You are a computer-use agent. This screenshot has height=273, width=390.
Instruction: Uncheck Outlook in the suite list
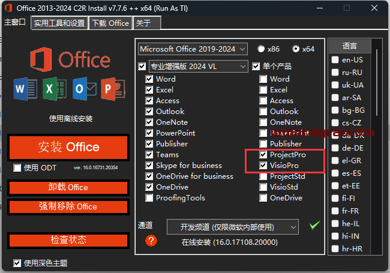tap(149, 112)
